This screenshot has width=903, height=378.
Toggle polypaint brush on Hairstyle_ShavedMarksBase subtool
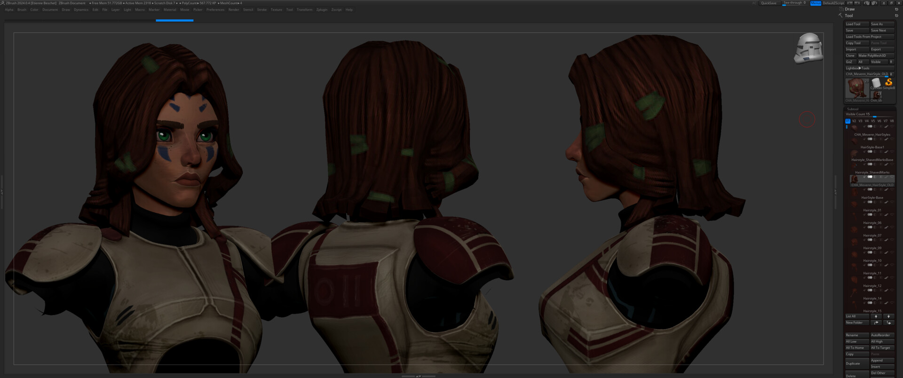886,151
